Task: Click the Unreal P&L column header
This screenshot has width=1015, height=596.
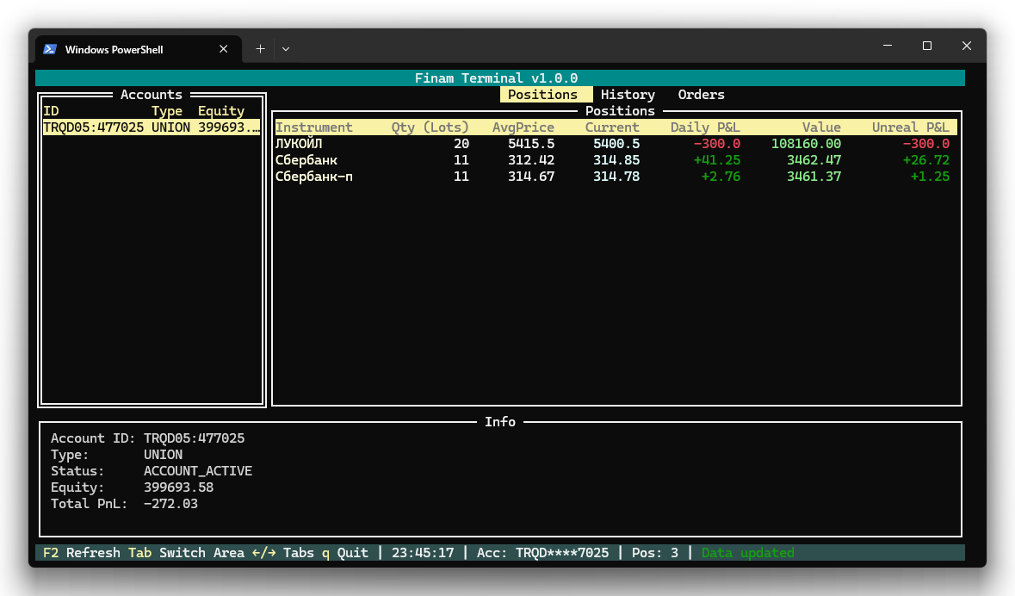Action: point(910,127)
